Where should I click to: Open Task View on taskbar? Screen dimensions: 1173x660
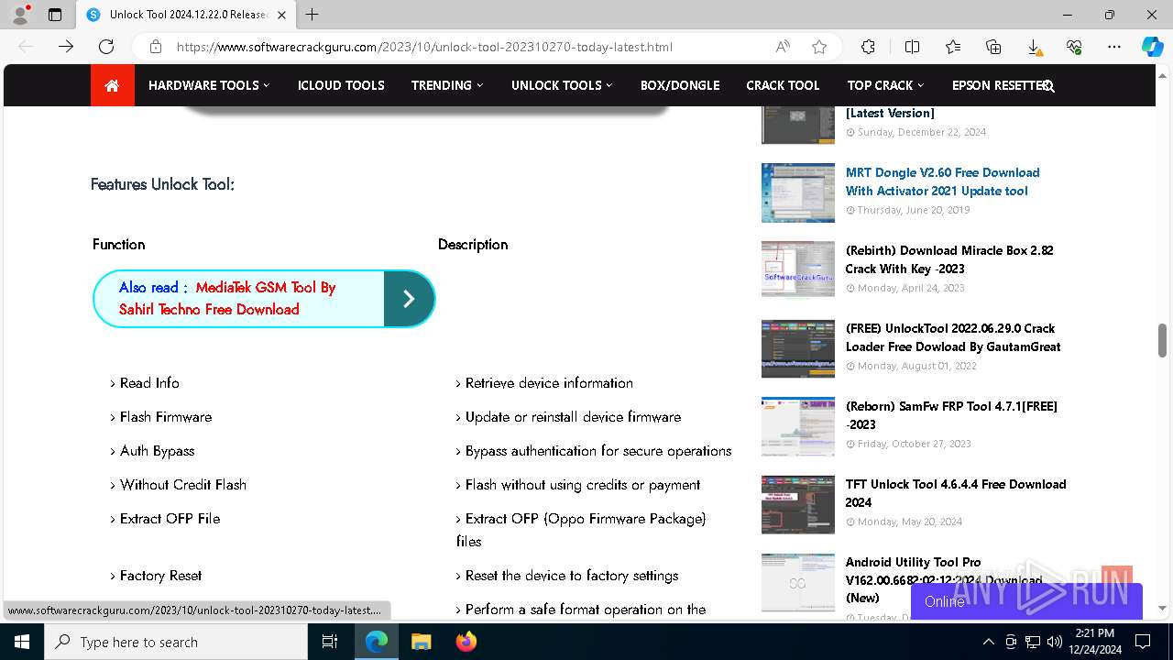(x=330, y=642)
